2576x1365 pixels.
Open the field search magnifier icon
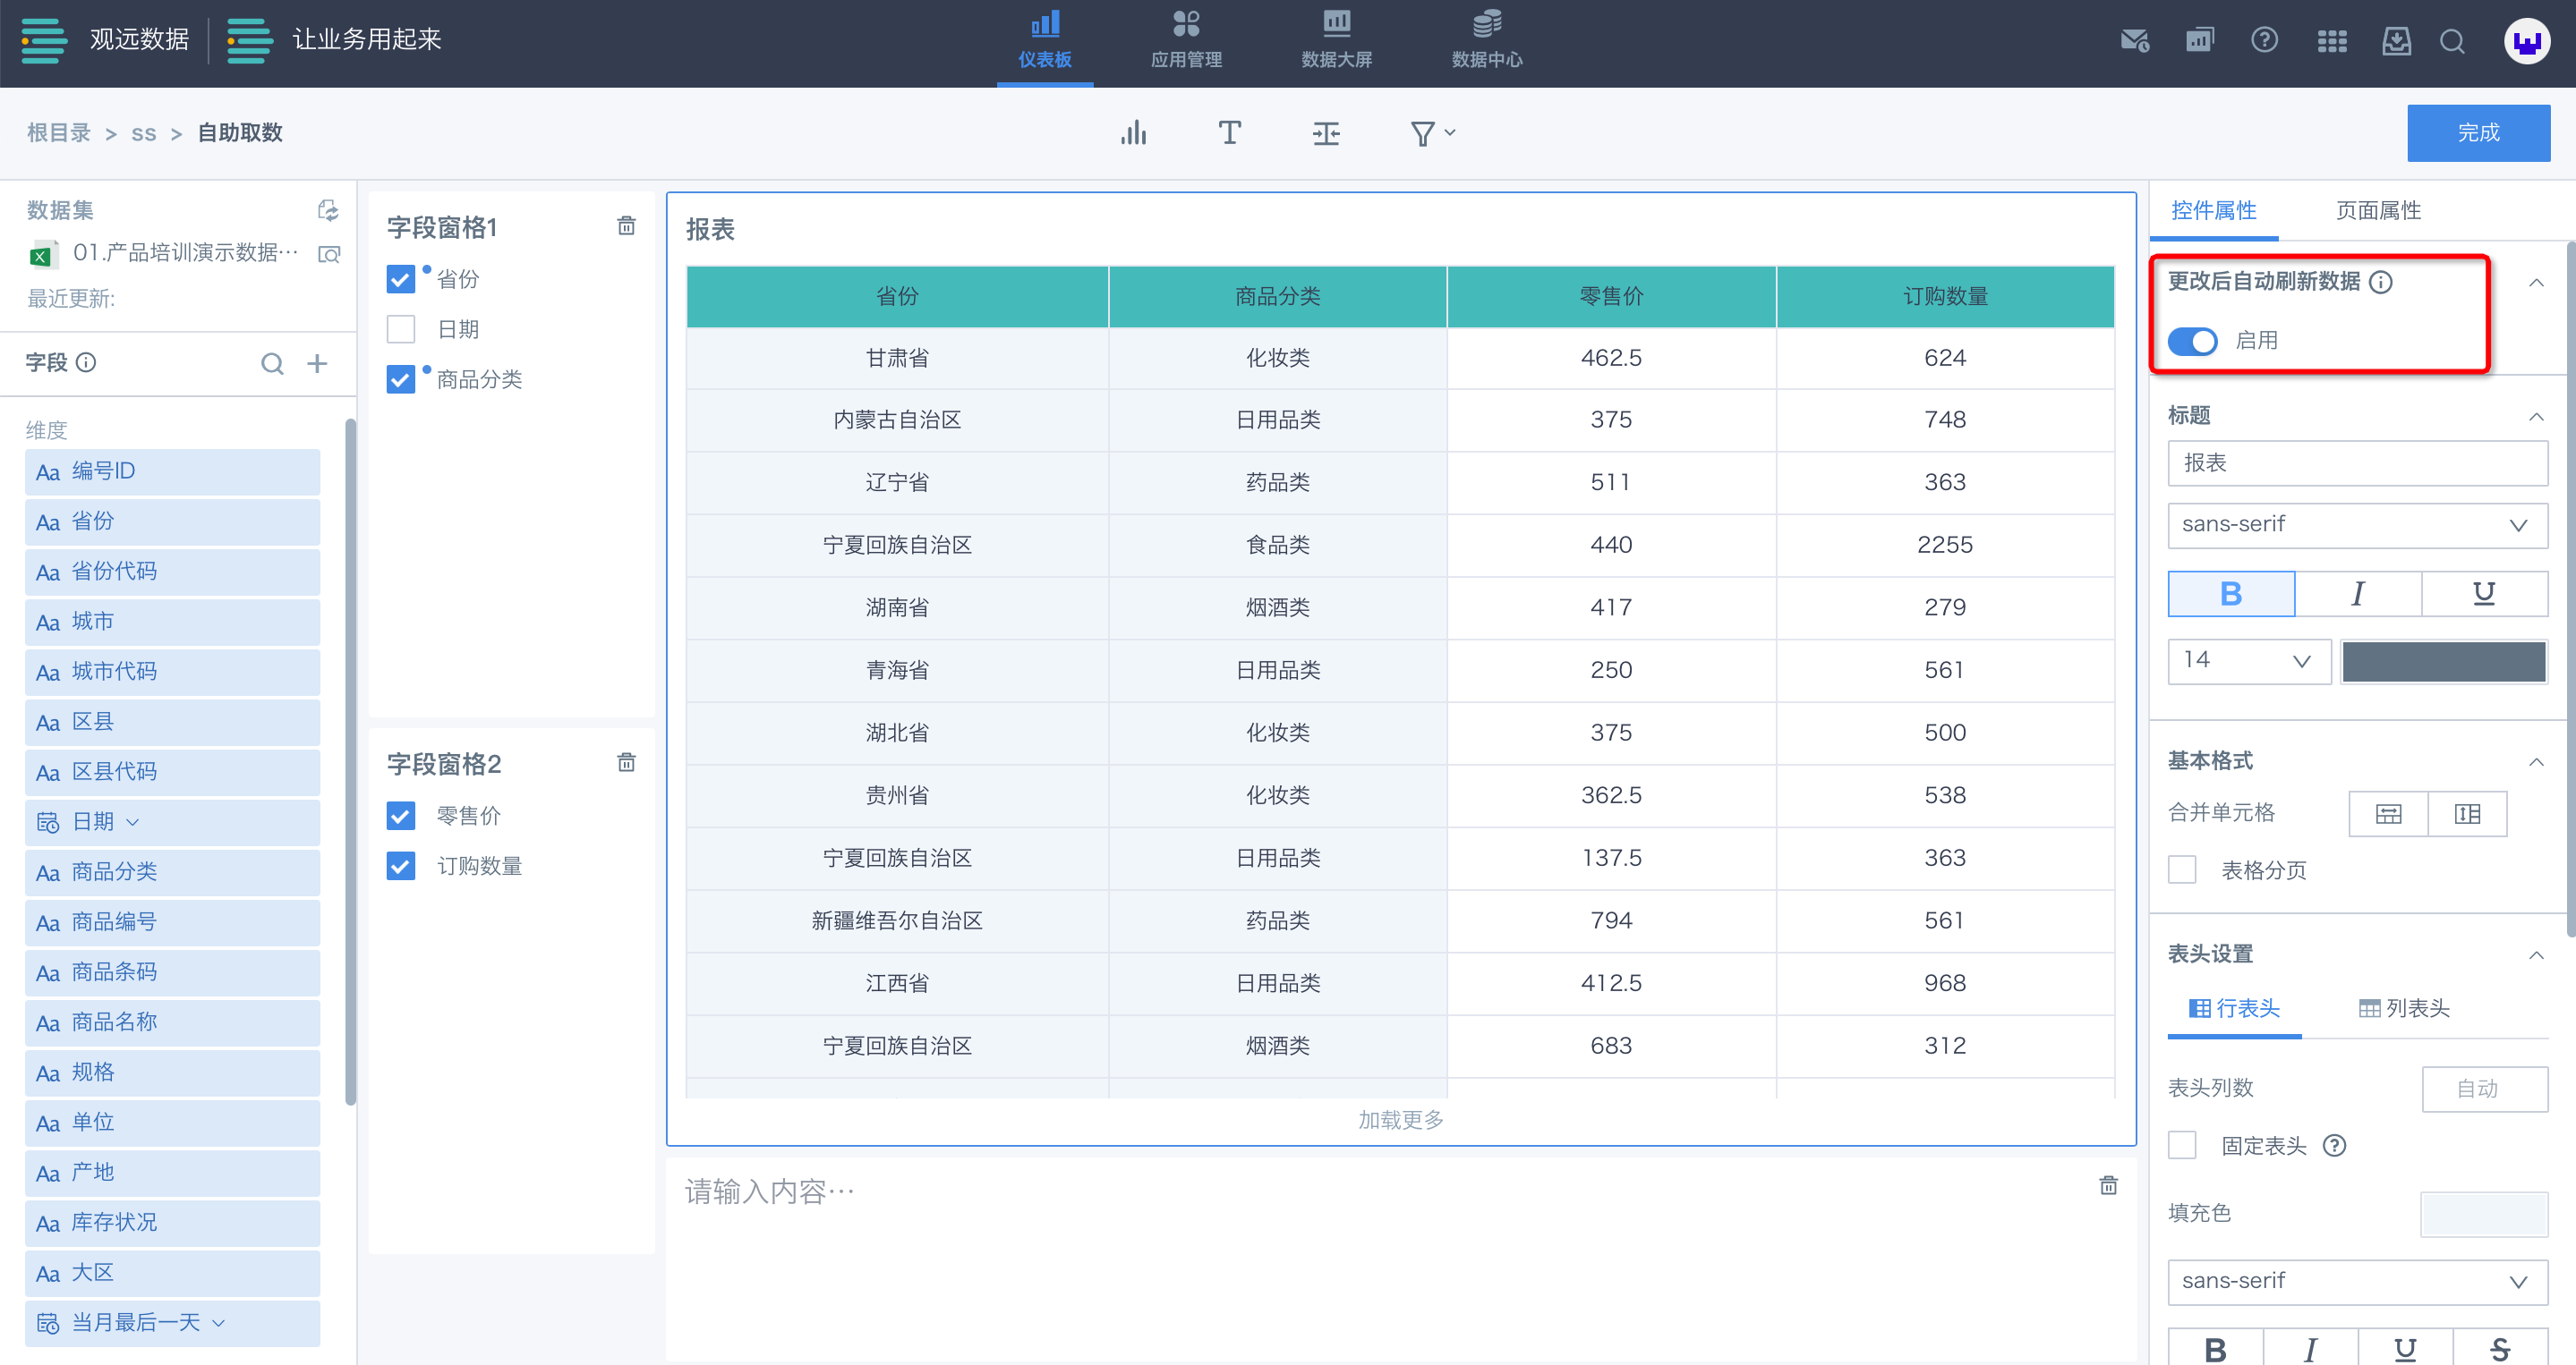(272, 363)
